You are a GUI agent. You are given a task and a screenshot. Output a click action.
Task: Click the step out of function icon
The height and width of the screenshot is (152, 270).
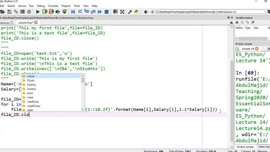point(93,12)
